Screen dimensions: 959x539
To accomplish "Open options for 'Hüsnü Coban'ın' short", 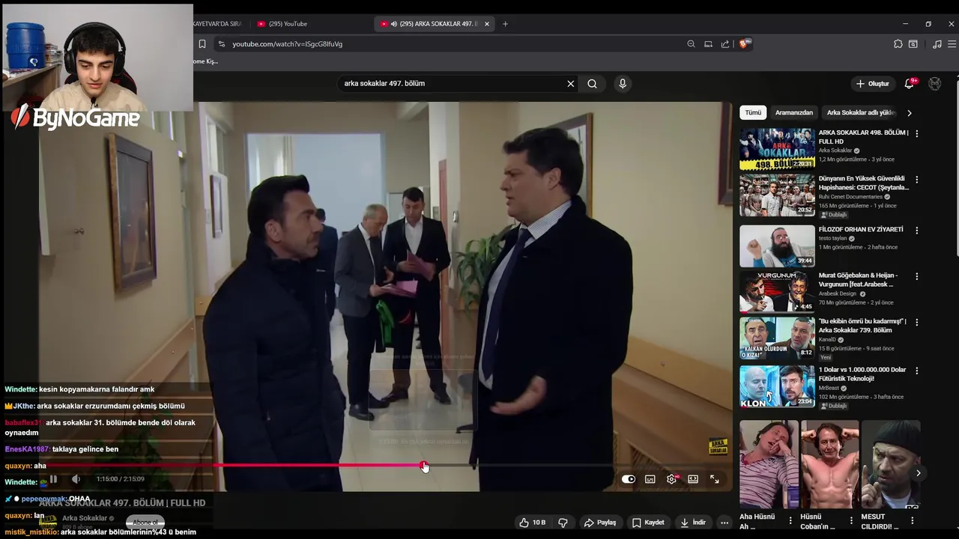I will point(851,520).
